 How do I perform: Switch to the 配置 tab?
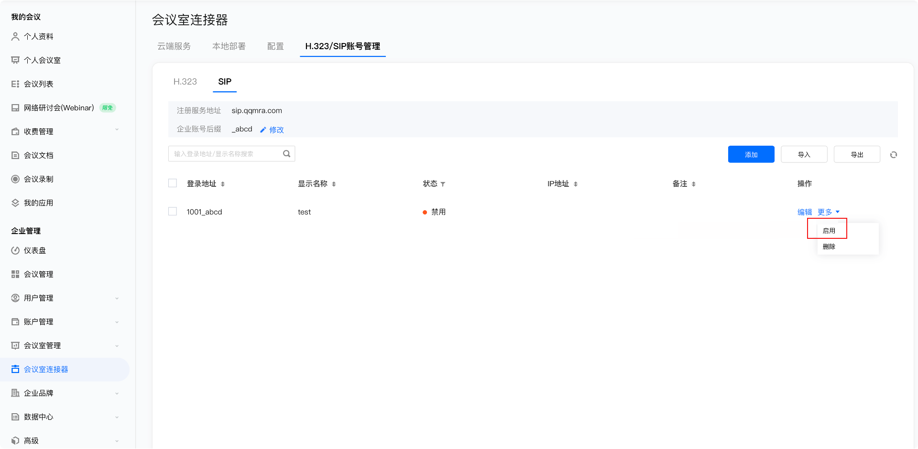(275, 46)
